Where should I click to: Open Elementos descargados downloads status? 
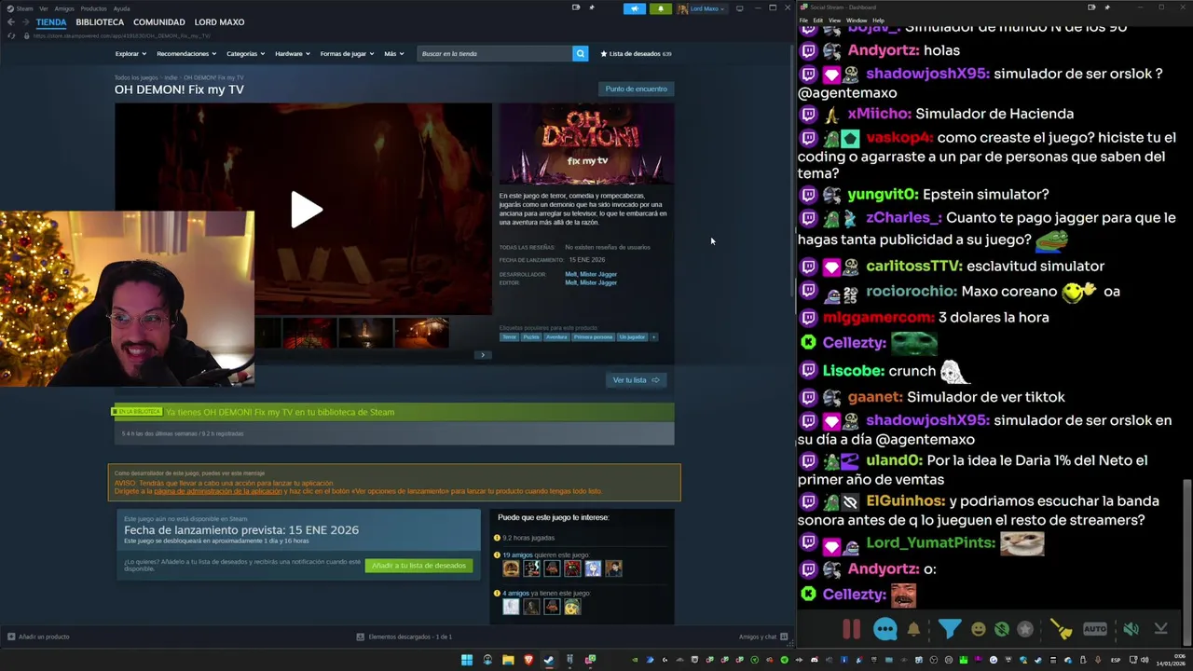pos(405,637)
